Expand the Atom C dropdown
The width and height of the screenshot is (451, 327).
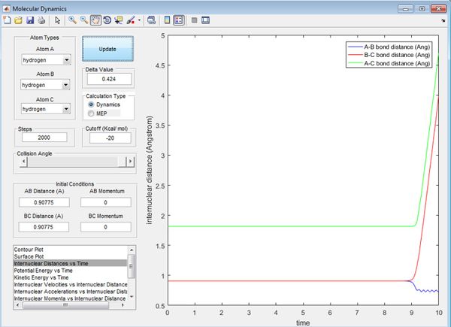45,109
